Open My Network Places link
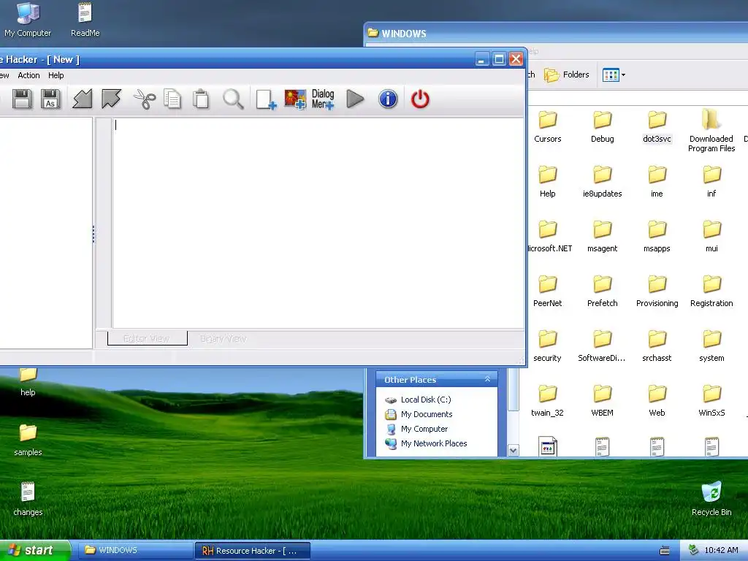Viewport: 748px width, 561px height. click(434, 443)
